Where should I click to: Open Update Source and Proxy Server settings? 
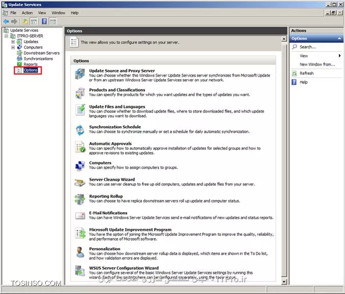coord(122,71)
